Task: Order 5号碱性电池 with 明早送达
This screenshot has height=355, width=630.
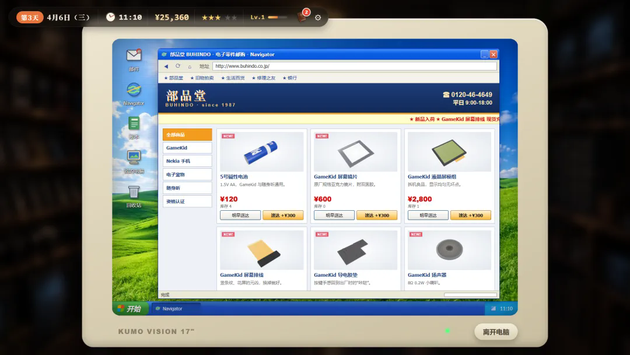Action: click(240, 215)
